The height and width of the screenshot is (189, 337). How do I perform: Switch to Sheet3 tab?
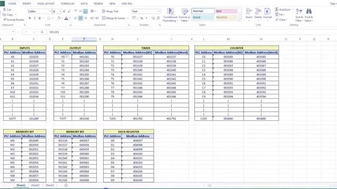click(49, 185)
